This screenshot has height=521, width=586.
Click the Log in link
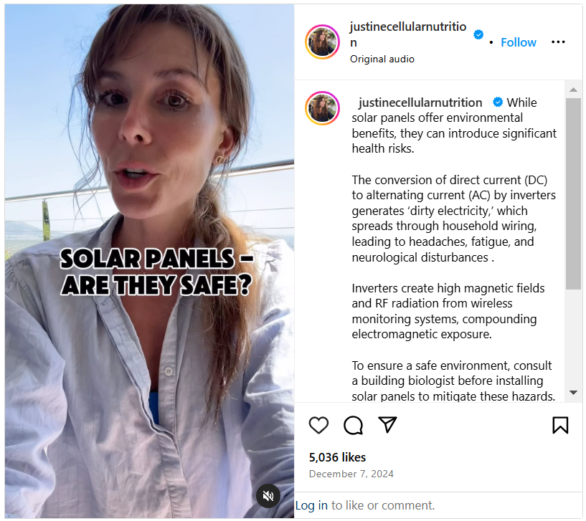(311, 505)
